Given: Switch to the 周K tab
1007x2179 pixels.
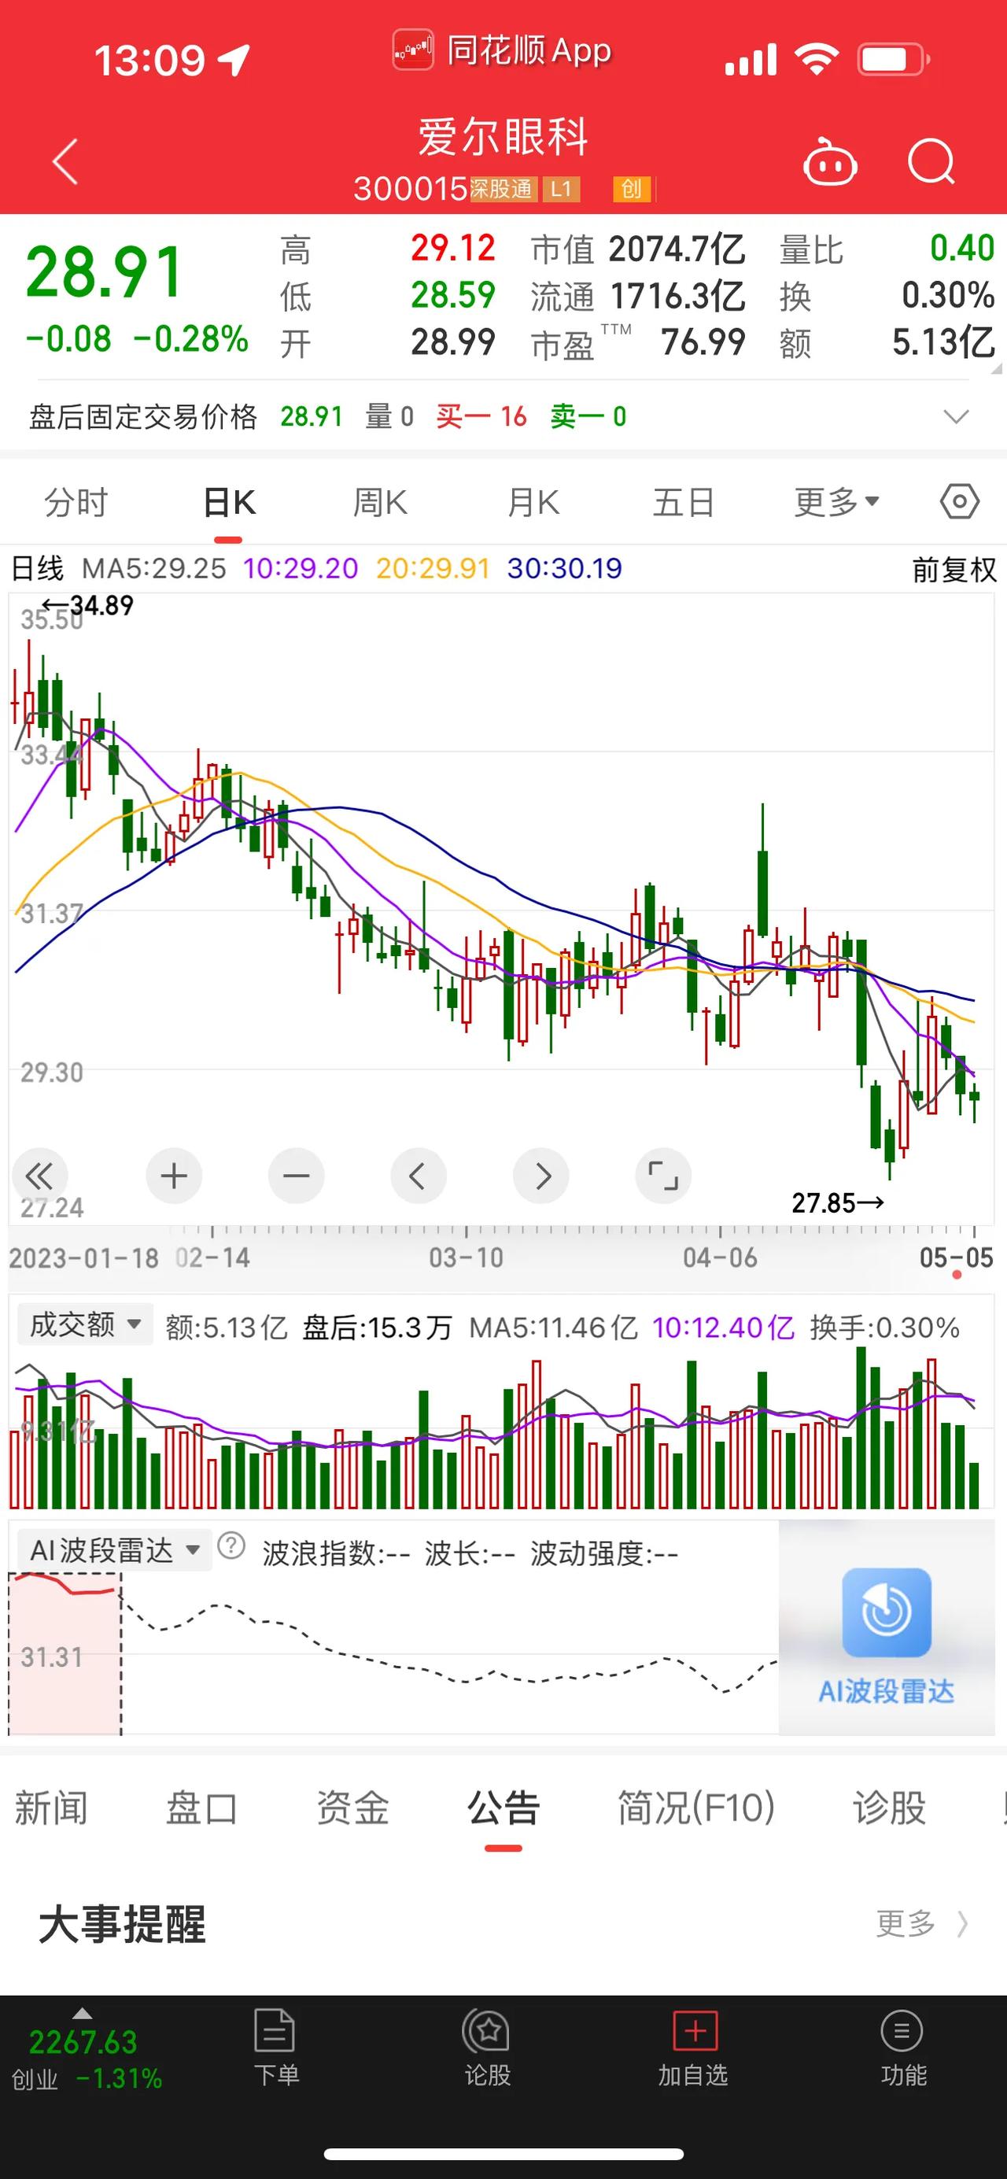Looking at the screenshot, I should coord(381,503).
